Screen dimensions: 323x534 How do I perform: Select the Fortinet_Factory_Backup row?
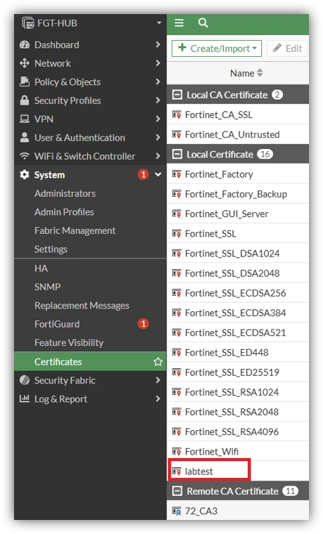[238, 194]
